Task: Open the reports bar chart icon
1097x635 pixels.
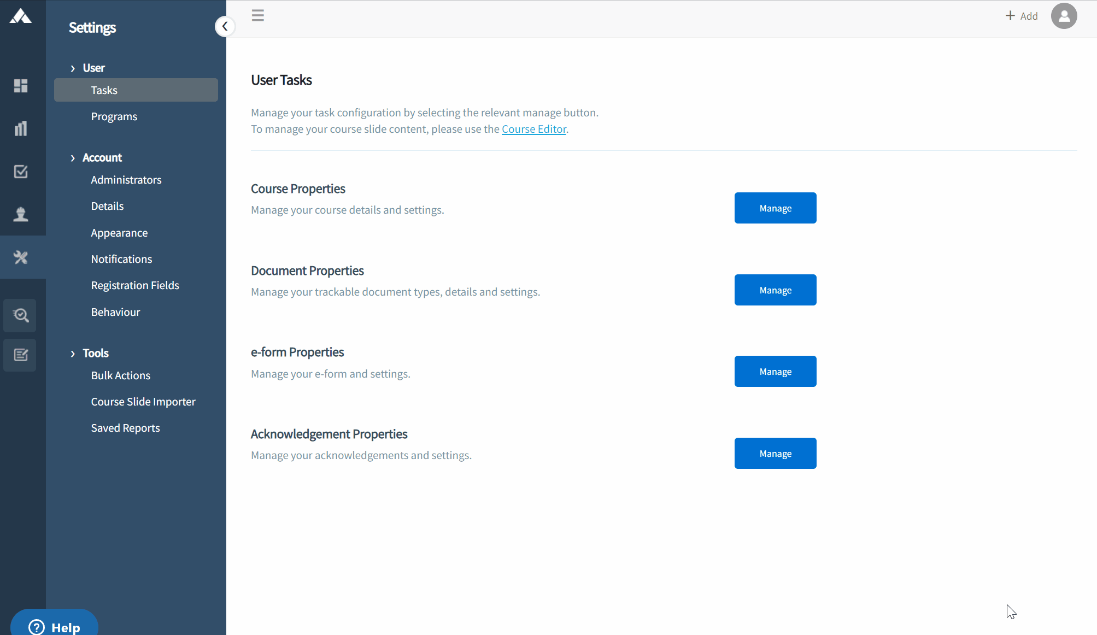Action: point(21,128)
